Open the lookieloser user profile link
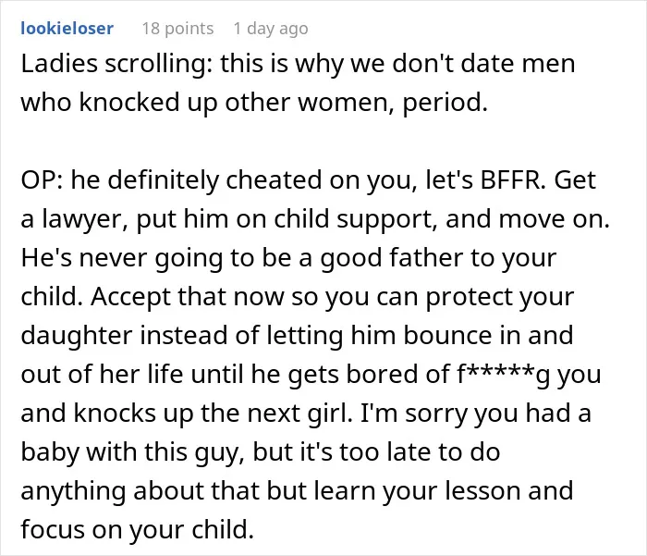The width and height of the screenshot is (647, 556). (67, 29)
